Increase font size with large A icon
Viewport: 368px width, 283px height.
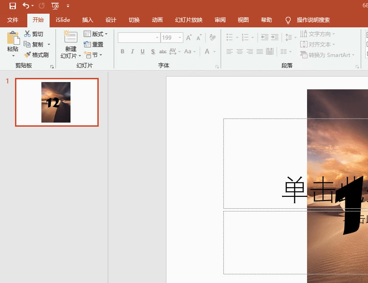pyautogui.click(x=189, y=38)
